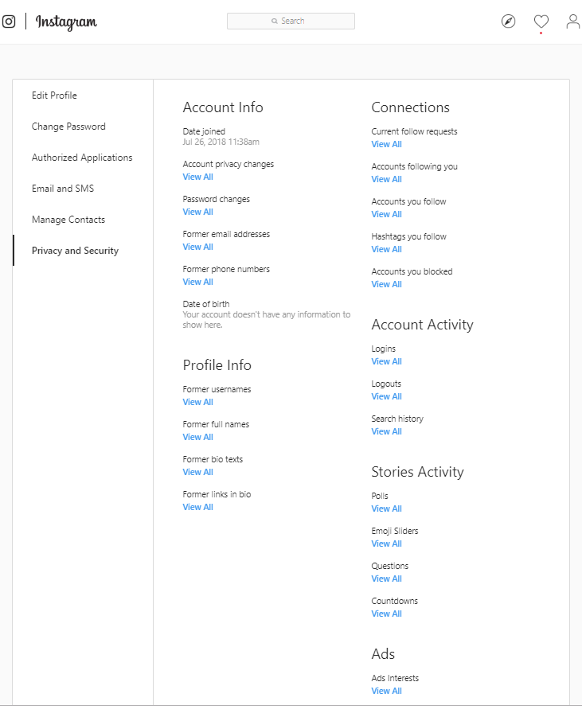This screenshot has width=582, height=717.
Task: View all search history
Action: (387, 431)
